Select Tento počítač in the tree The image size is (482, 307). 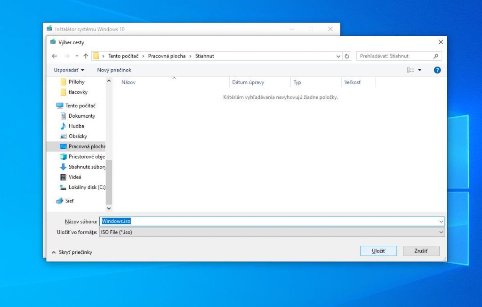pos(80,105)
